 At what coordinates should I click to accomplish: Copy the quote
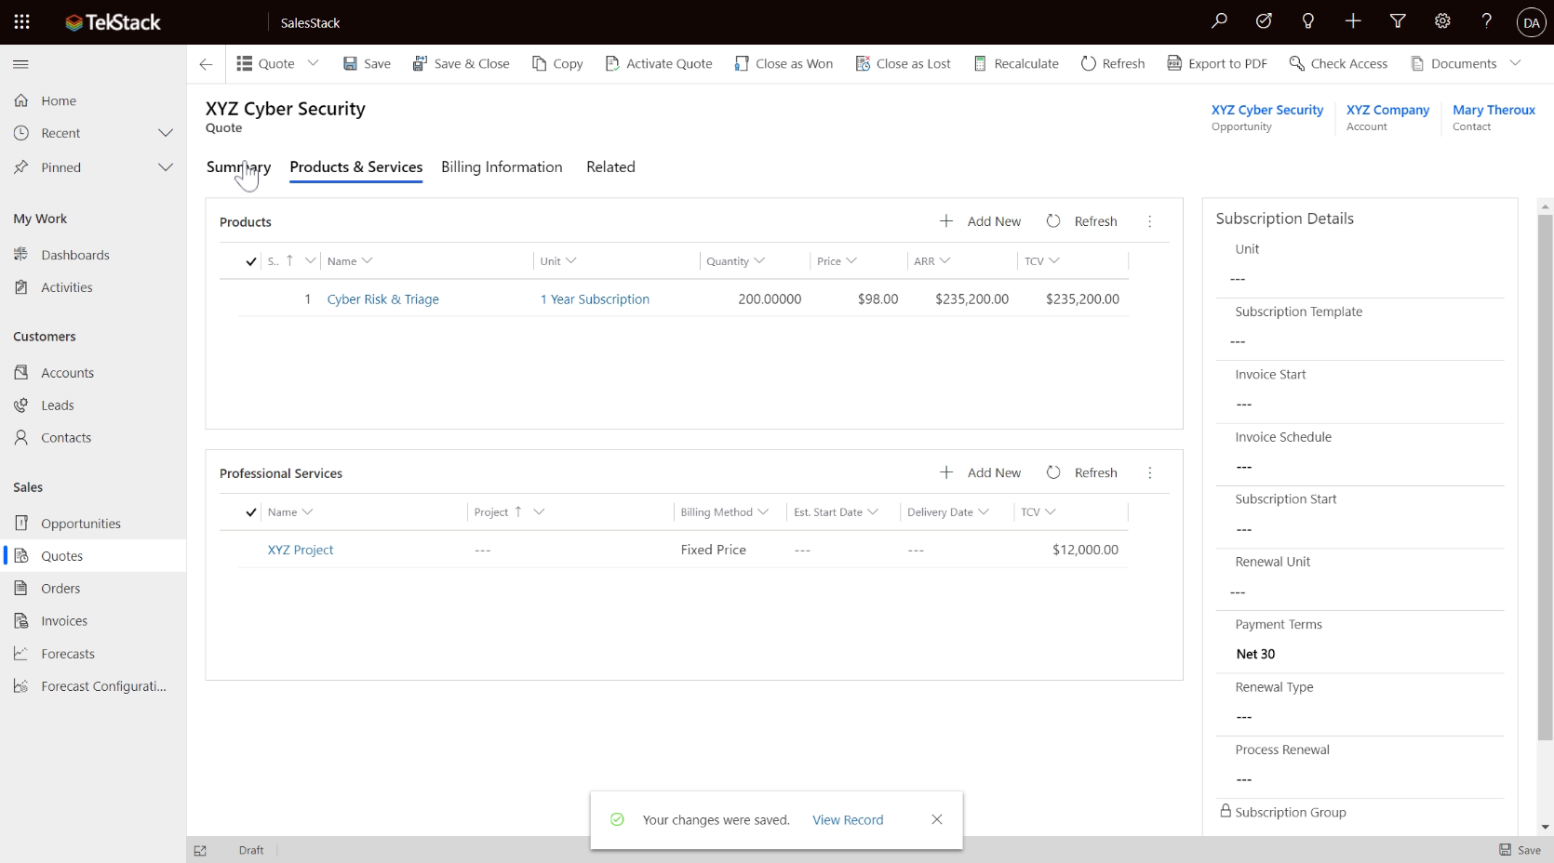(557, 63)
